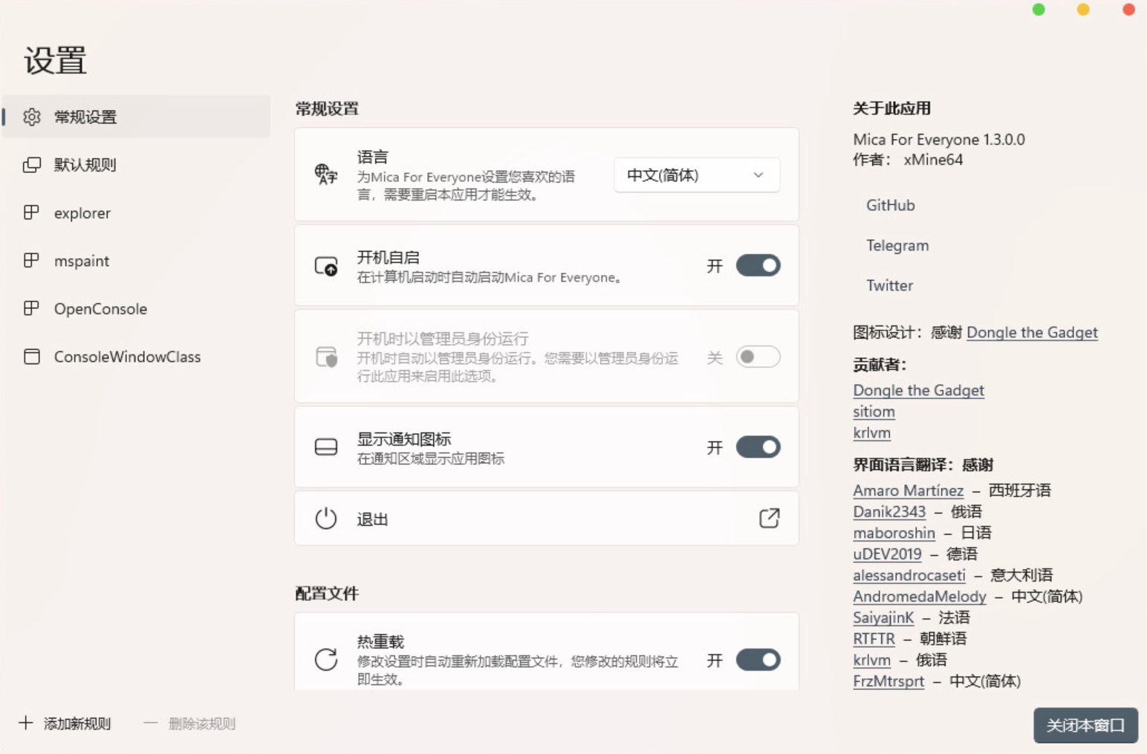This screenshot has width=1147, height=754.
Task: Click the startup icon beside 开机自启
Action: pyautogui.click(x=326, y=265)
